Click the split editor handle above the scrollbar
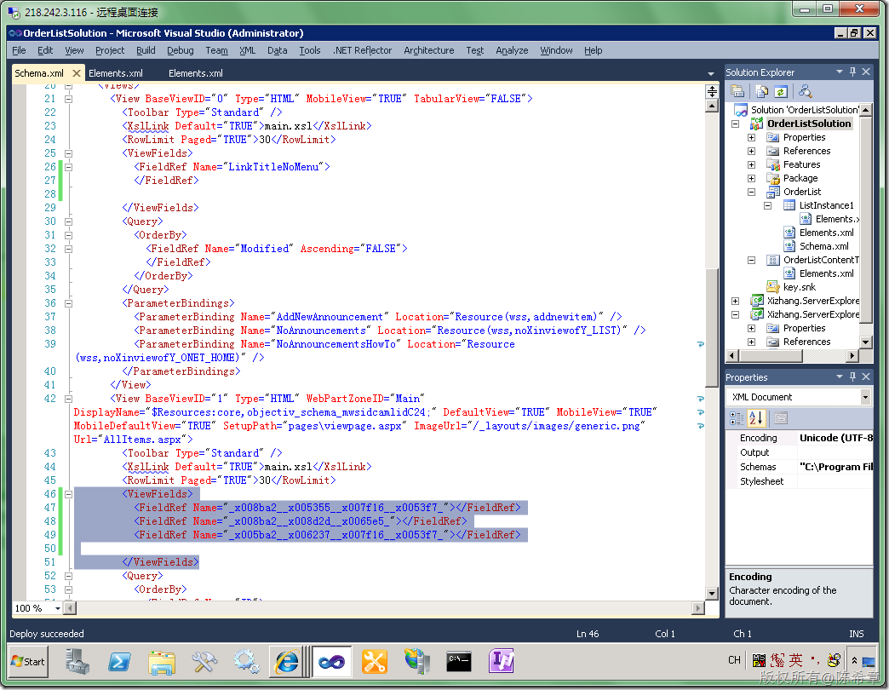Image resolution: width=889 pixels, height=690 pixels. (x=712, y=91)
